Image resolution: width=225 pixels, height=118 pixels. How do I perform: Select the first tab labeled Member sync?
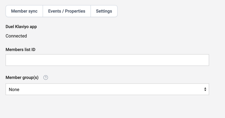[24, 11]
